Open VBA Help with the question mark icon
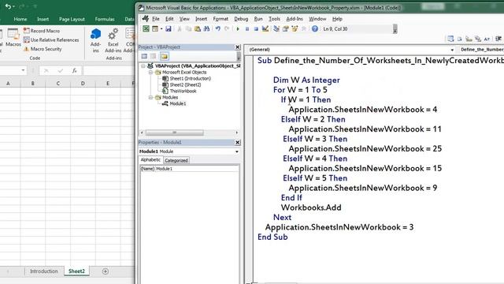 (315, 28)
